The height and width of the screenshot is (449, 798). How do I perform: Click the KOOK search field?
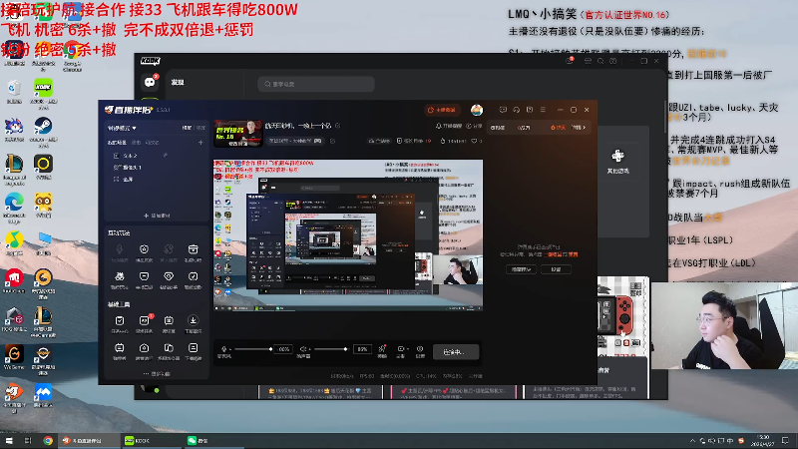pyautogui.click(x=316, y=84)
